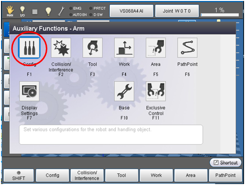
Task: Open Display Settings monitor icon
Action: [x=29, y=92]
